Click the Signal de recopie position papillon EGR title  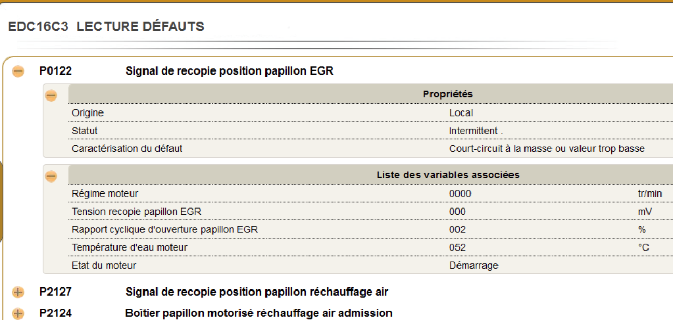tap(229, 72)
